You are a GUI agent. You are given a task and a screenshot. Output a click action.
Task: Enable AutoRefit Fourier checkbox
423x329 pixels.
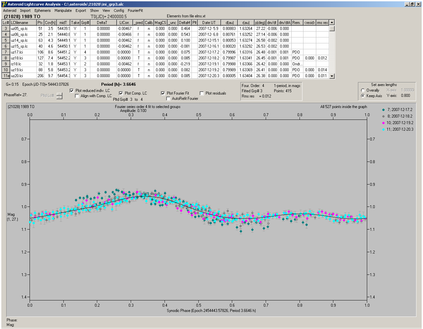pos(168,99)
